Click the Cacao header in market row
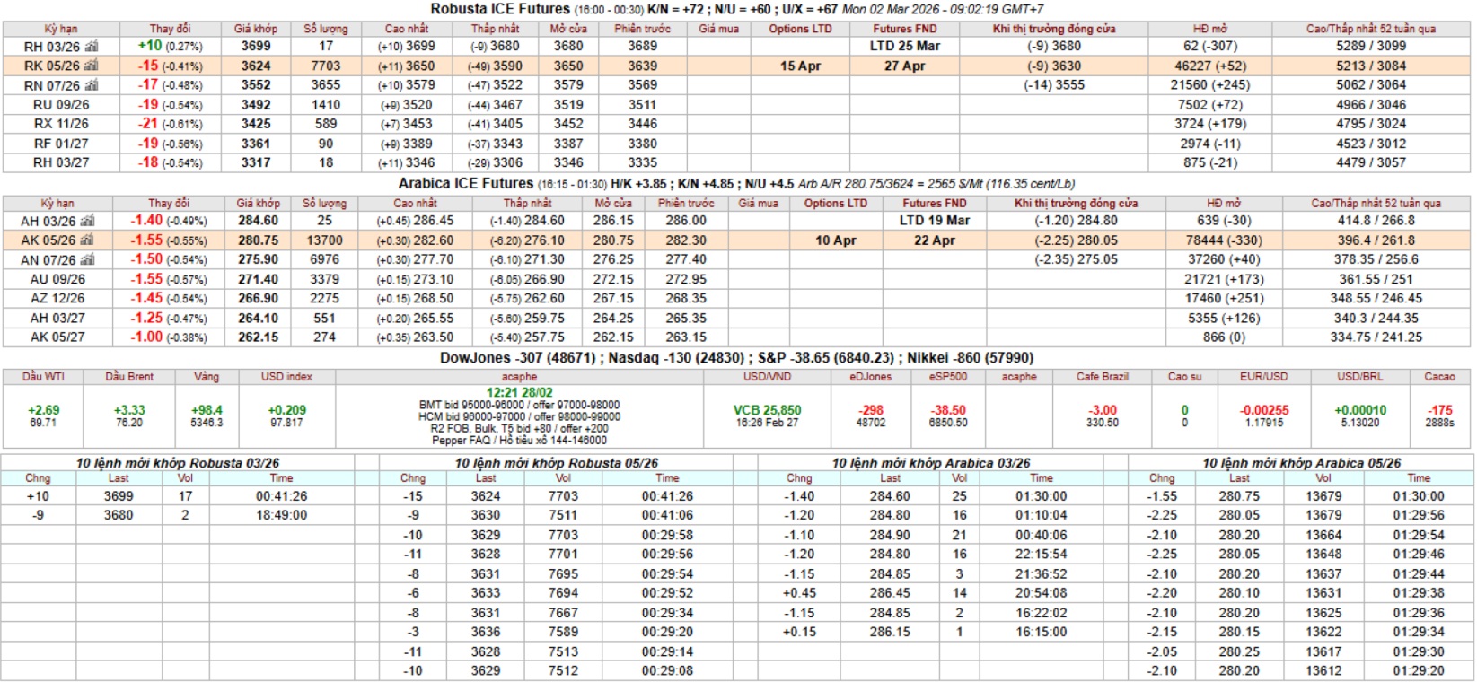 [x=1439, y=377]
